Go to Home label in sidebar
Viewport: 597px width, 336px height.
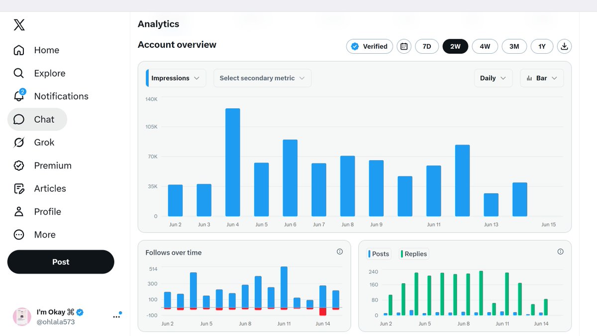47,50
